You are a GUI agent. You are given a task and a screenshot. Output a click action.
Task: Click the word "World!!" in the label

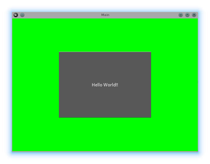pos(111,85)
